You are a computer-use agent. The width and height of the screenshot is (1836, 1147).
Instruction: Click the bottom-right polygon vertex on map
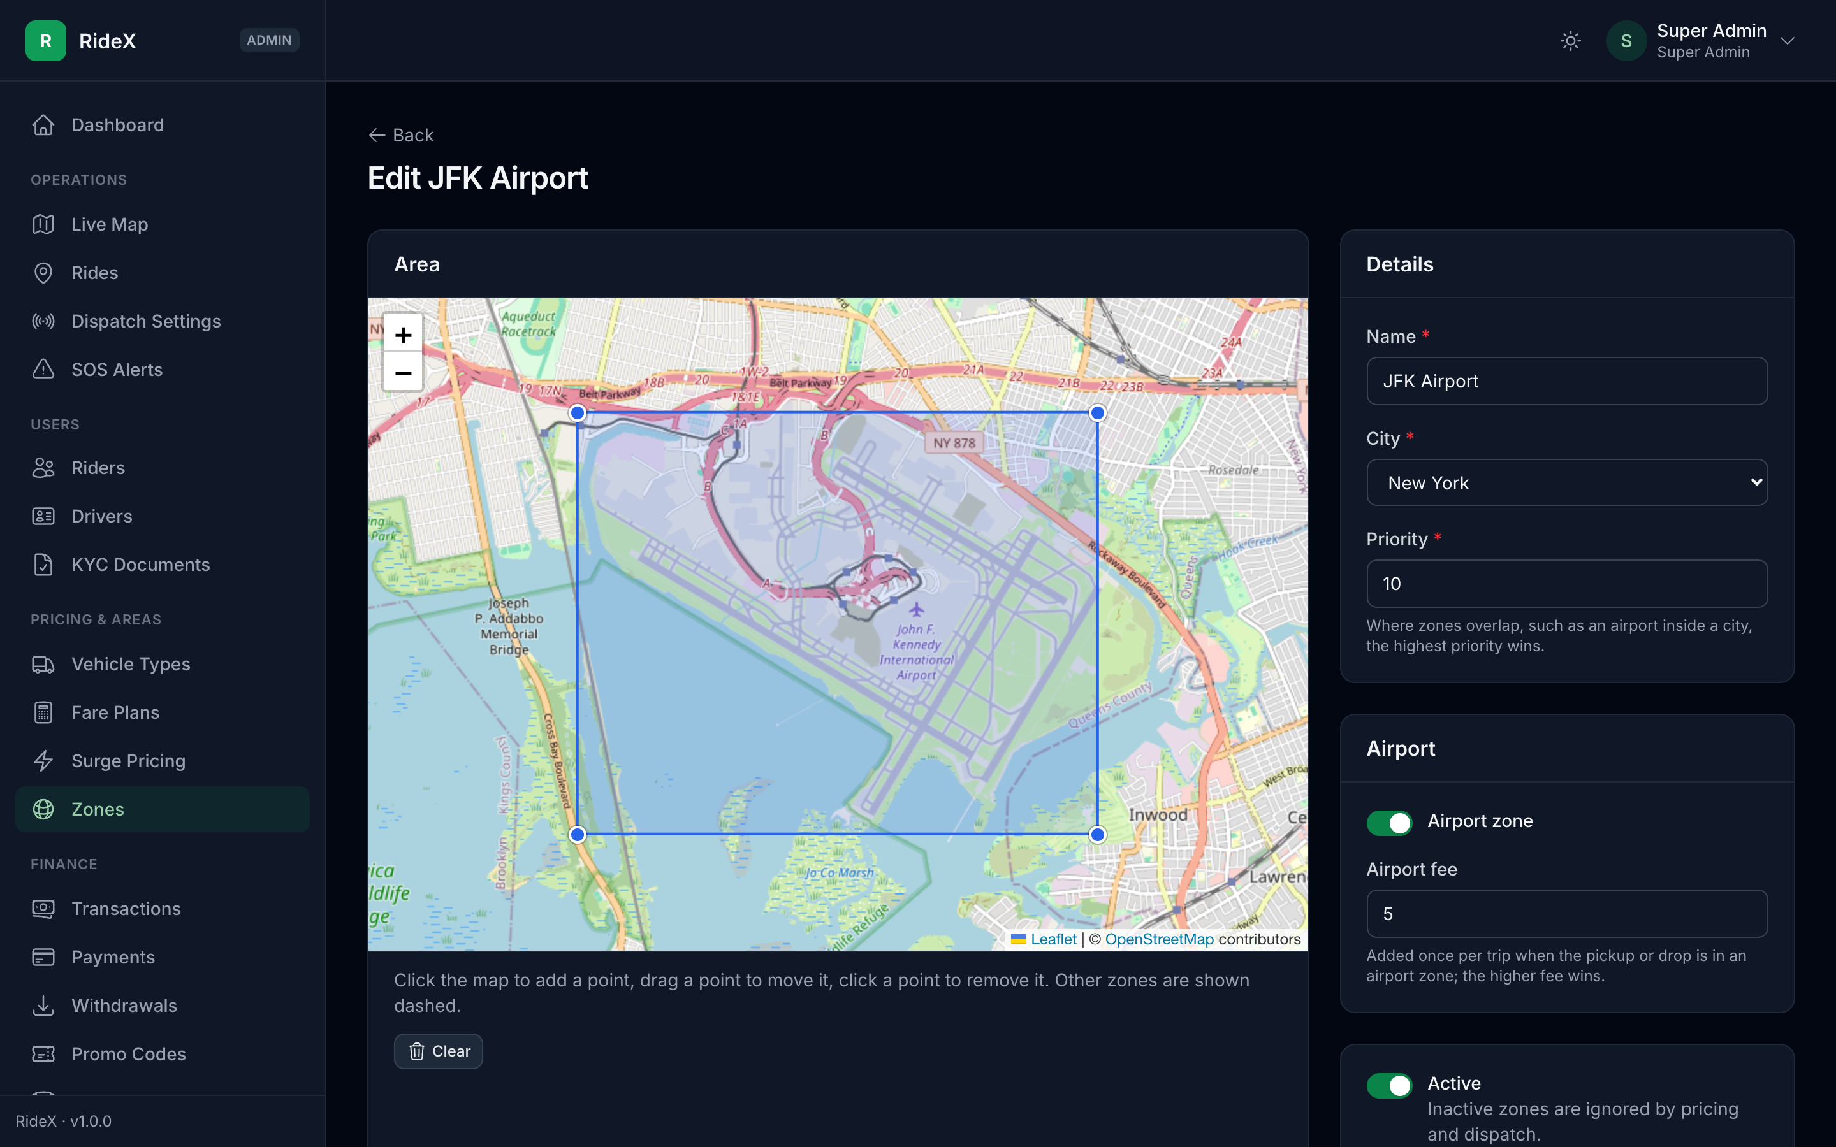click(1097, 835)
